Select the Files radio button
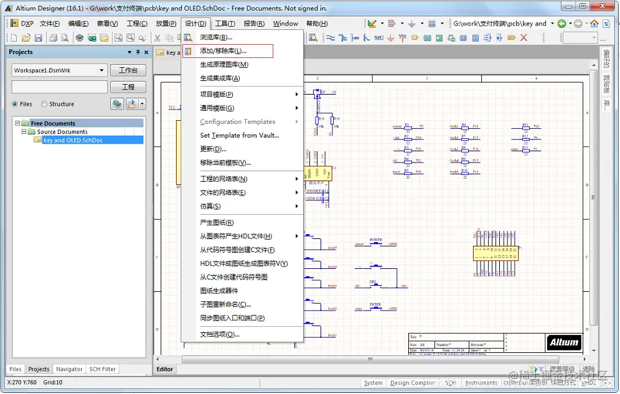Image resolution: width=620 pixels, height=394 pixels. (x=15, y=104)
